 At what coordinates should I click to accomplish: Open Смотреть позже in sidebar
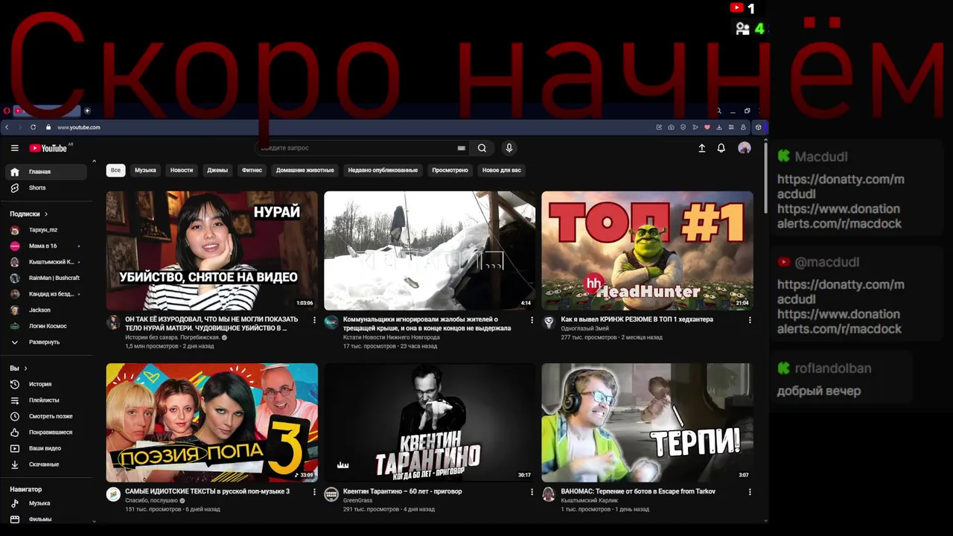tap(46, 416)
